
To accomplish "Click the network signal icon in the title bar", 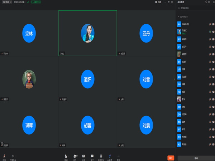I will click(x=28, y=2).
